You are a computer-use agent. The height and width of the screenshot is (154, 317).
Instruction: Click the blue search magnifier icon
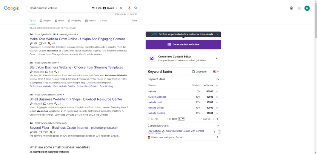(136, 8)
